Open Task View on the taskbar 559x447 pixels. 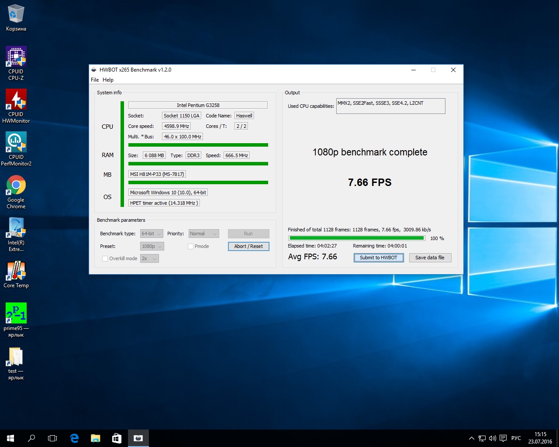point(52,438)
